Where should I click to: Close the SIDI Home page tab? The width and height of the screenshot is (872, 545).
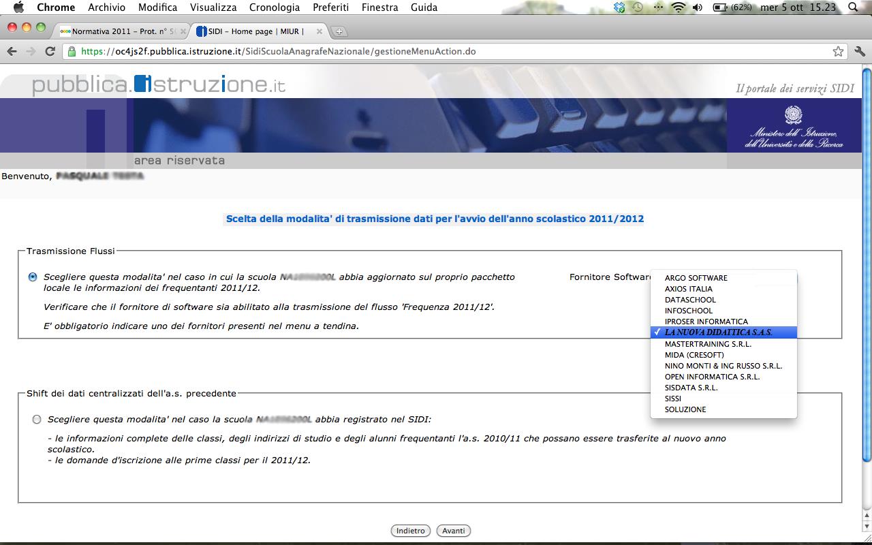coord(319,31)
